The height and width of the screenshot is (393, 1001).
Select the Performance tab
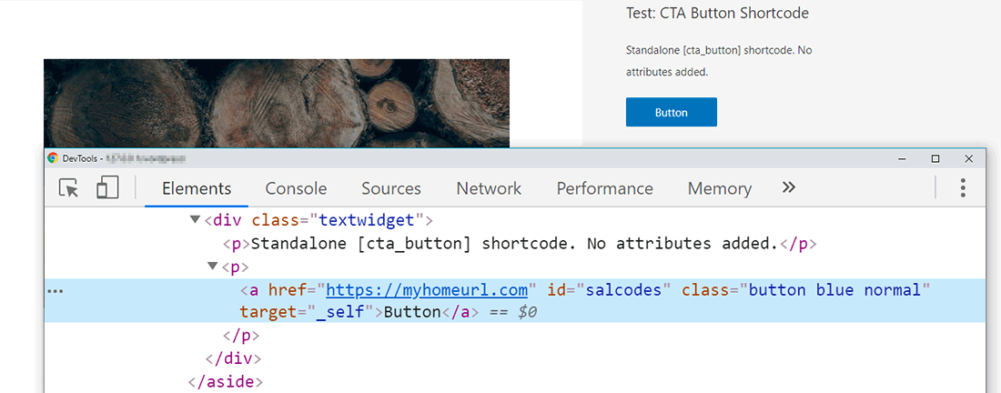[x=604, y=188]
